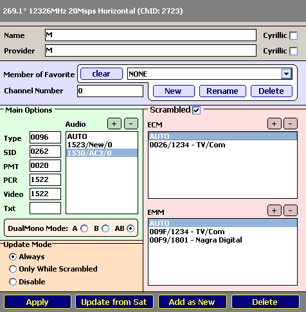Clear the favorite membership
Image resolution: width=306 pixels, height=312 pixels.
102,74
